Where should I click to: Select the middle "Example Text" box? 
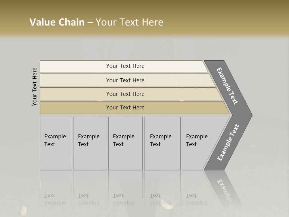click(125, 143)
